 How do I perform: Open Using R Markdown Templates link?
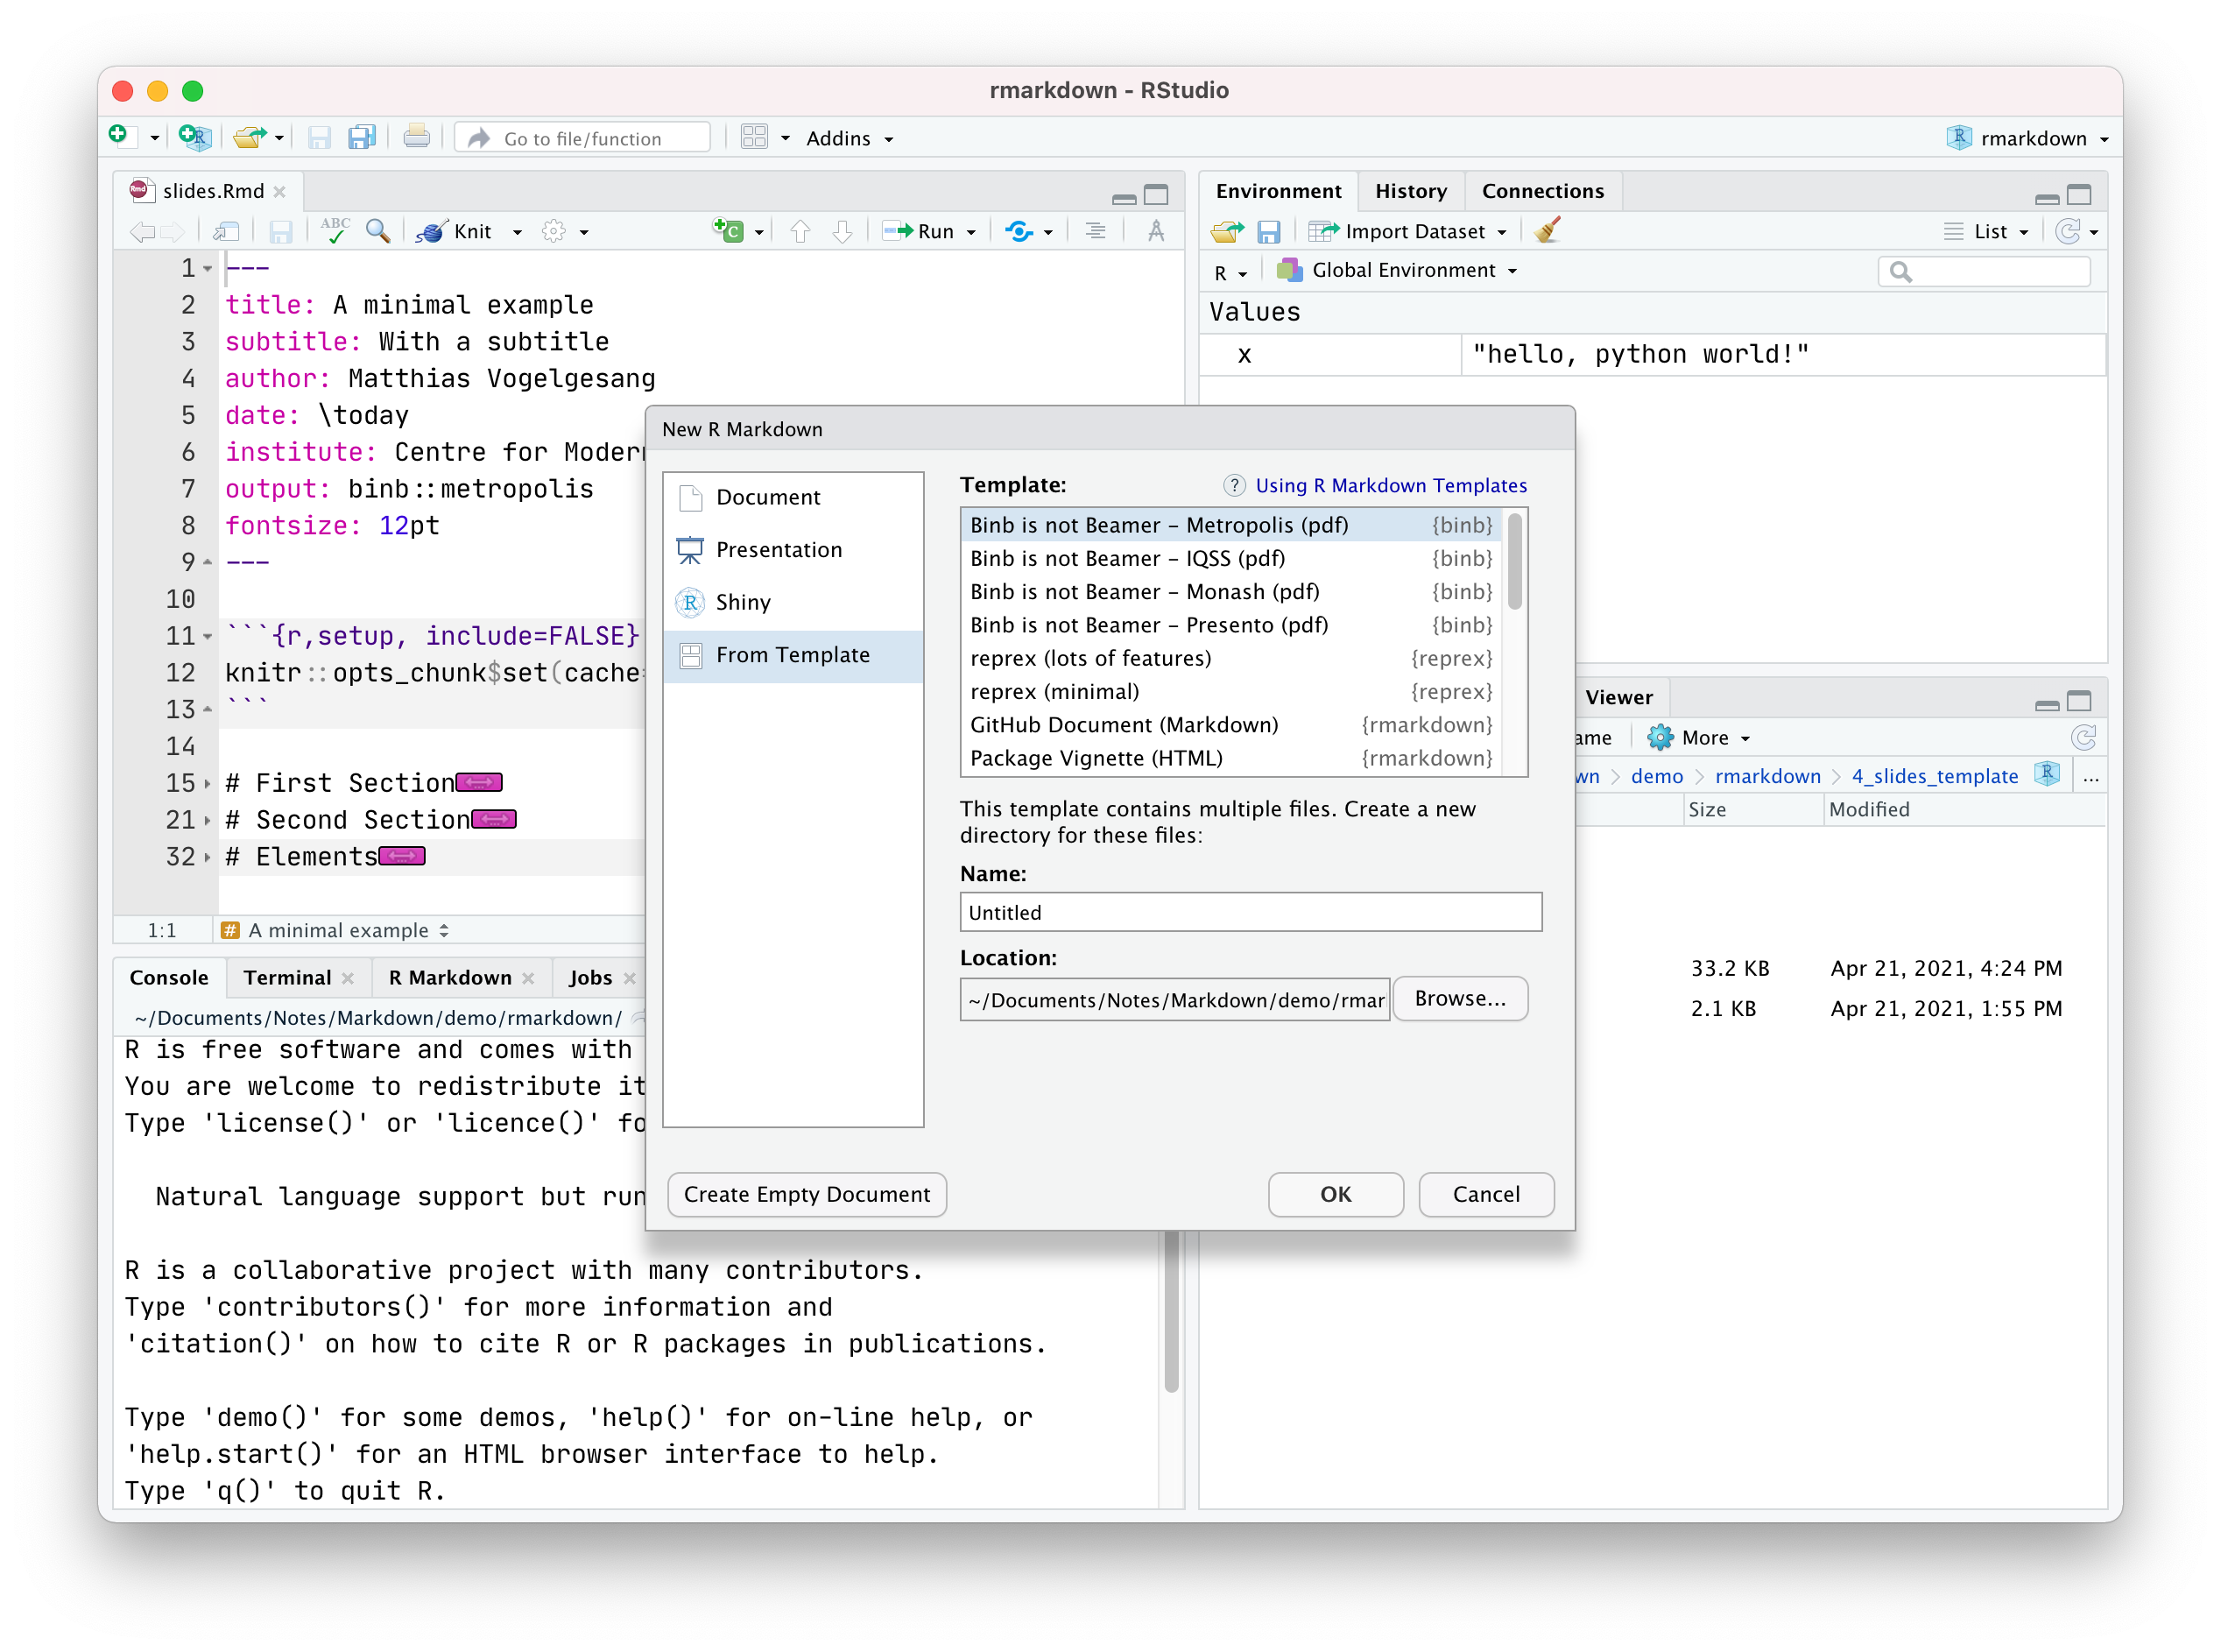[1391, 485]
